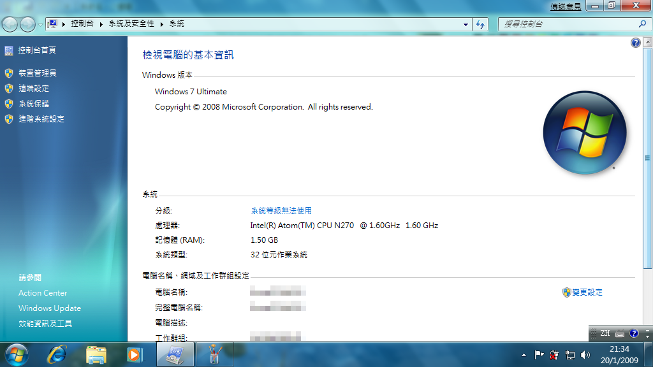Click the Back navigation button
The image size is (653, 367).
(10, 24)
